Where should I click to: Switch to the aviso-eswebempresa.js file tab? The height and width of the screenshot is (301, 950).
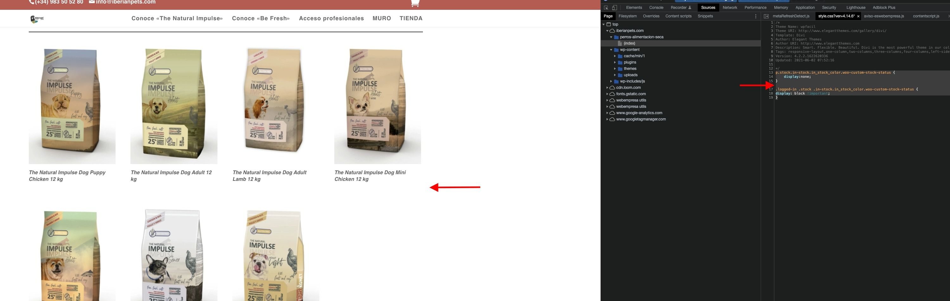[884, 16]
